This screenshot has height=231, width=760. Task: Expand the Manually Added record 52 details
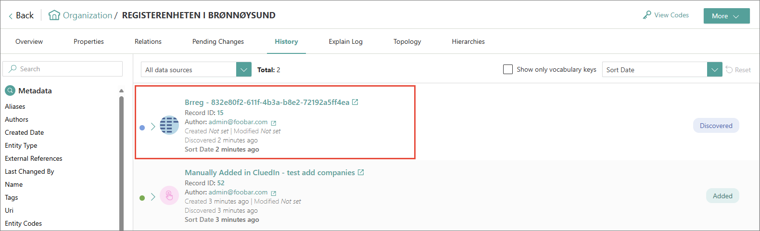click(153, 197)
